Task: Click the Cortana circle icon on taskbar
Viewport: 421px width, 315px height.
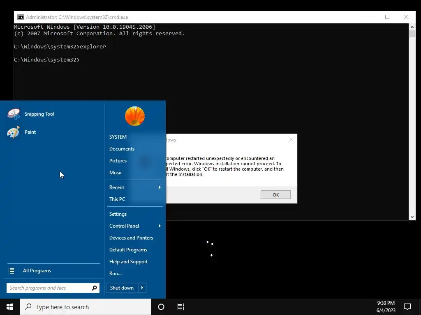Action: pos(161,307)
